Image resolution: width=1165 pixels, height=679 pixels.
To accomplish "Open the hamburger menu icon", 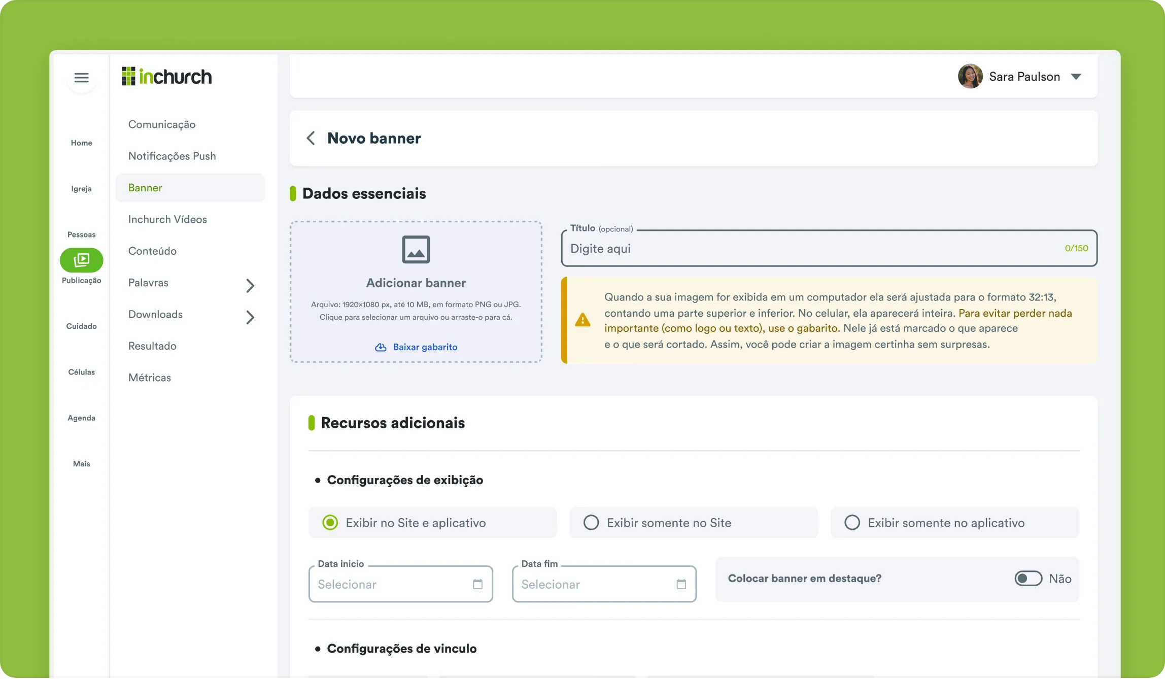I will pyautogui.click(x=81, y=78).
